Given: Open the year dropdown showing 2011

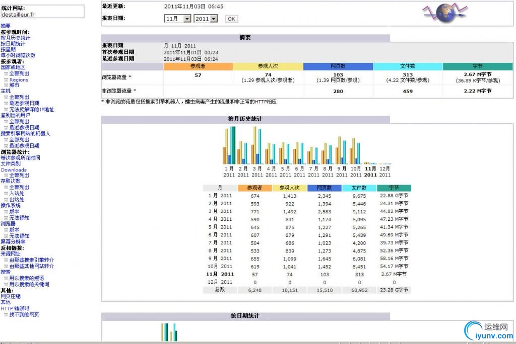Looking at the screenshot, I should click(x=206, y=19).
